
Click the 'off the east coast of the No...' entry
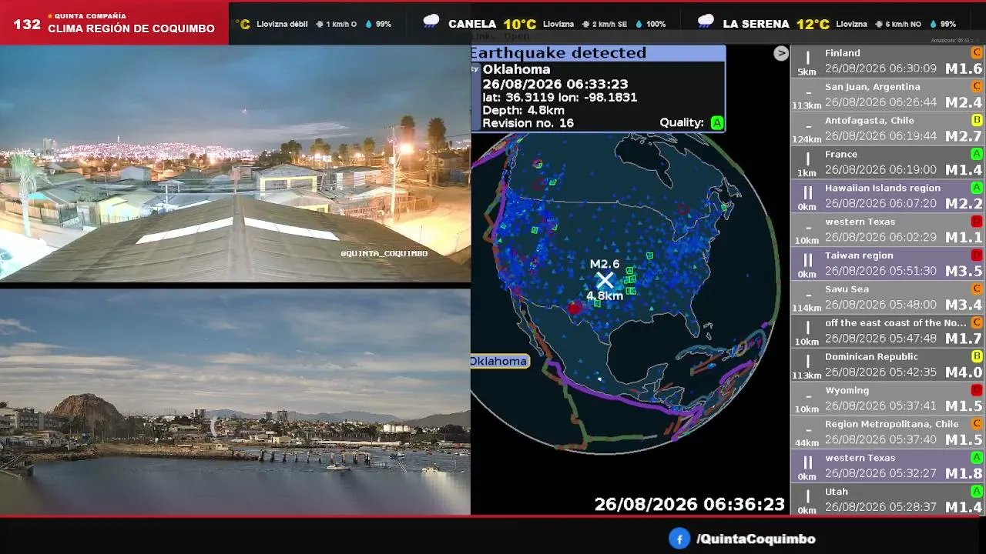pyautogui.click(x=895, y=323)
